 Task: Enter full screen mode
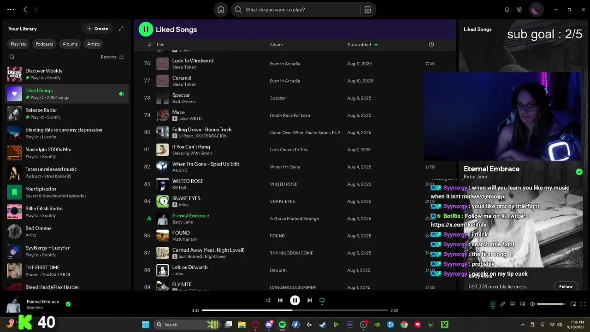pos(583,304)
